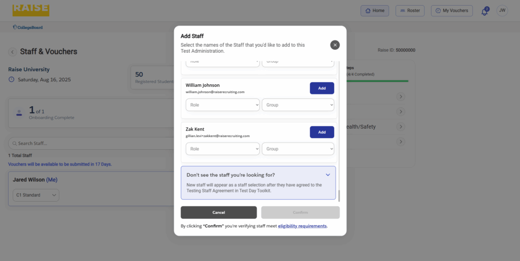Open My Vouchers in the top navigation
The height and width of the screenshot is (261, 520).
(451, 11)
